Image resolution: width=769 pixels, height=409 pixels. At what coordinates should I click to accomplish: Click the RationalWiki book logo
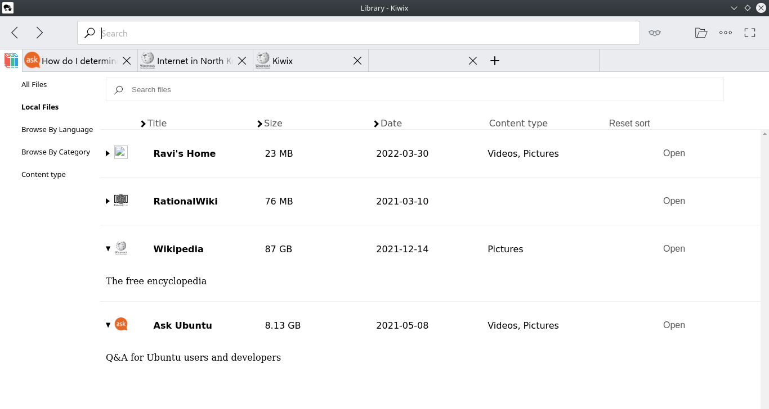[121, 201]
